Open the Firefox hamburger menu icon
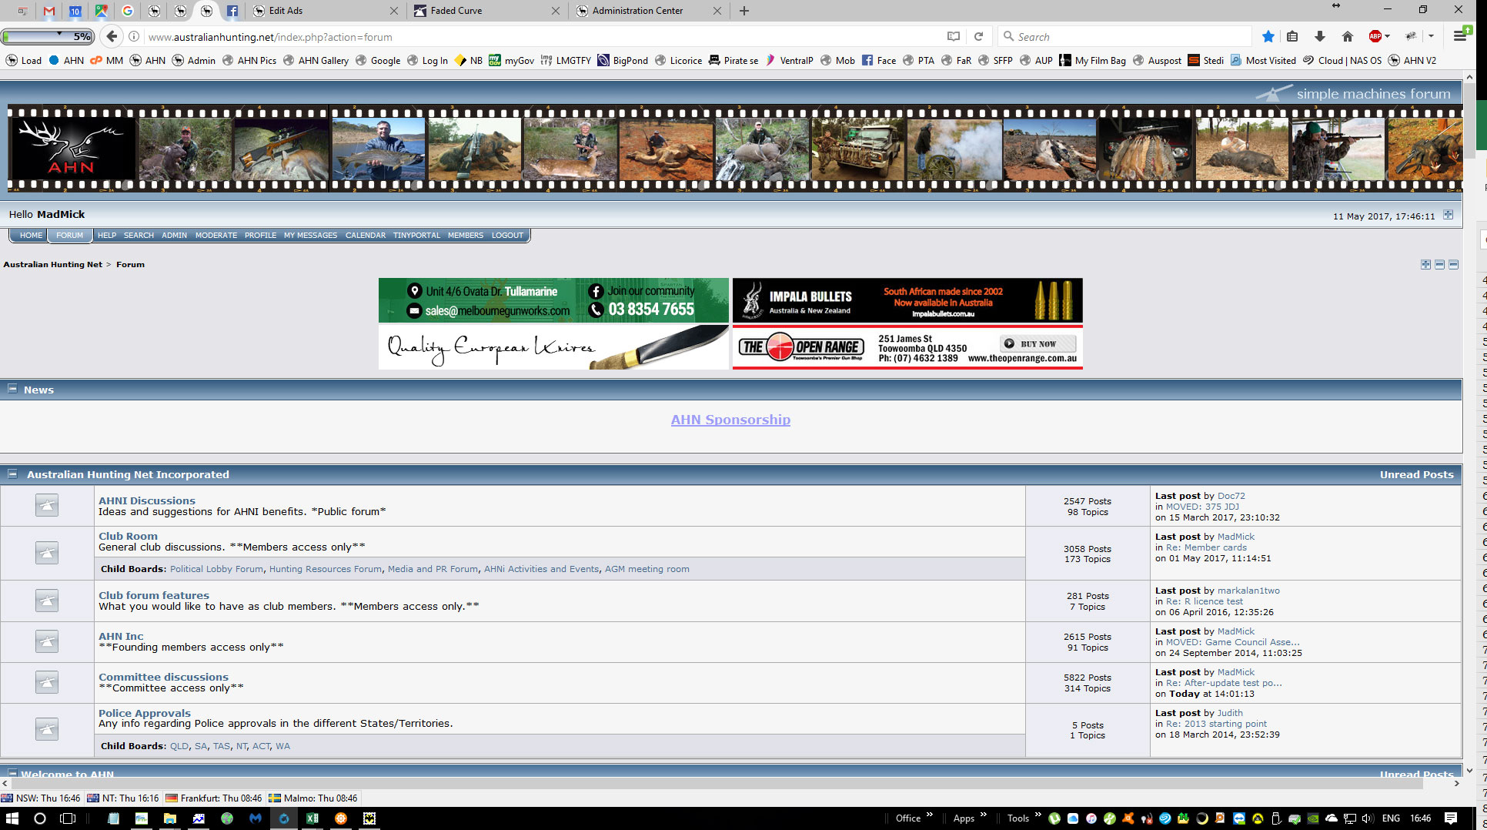This screenshot has height=830, width=1487. 1459,36
